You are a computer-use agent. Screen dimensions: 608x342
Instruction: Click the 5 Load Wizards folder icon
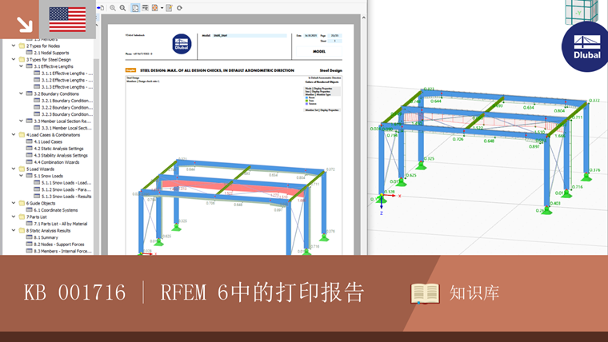[22, 169]
